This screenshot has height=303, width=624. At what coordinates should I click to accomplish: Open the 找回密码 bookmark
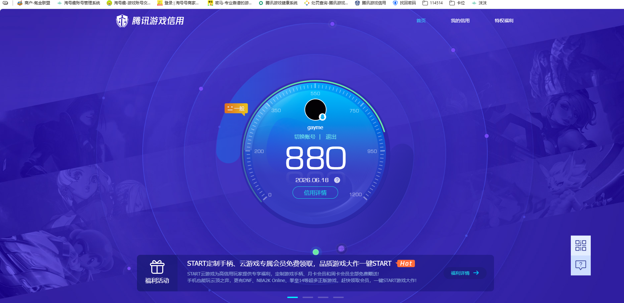point(404,3)
